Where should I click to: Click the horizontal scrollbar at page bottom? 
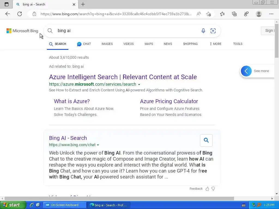click(119, 198)
